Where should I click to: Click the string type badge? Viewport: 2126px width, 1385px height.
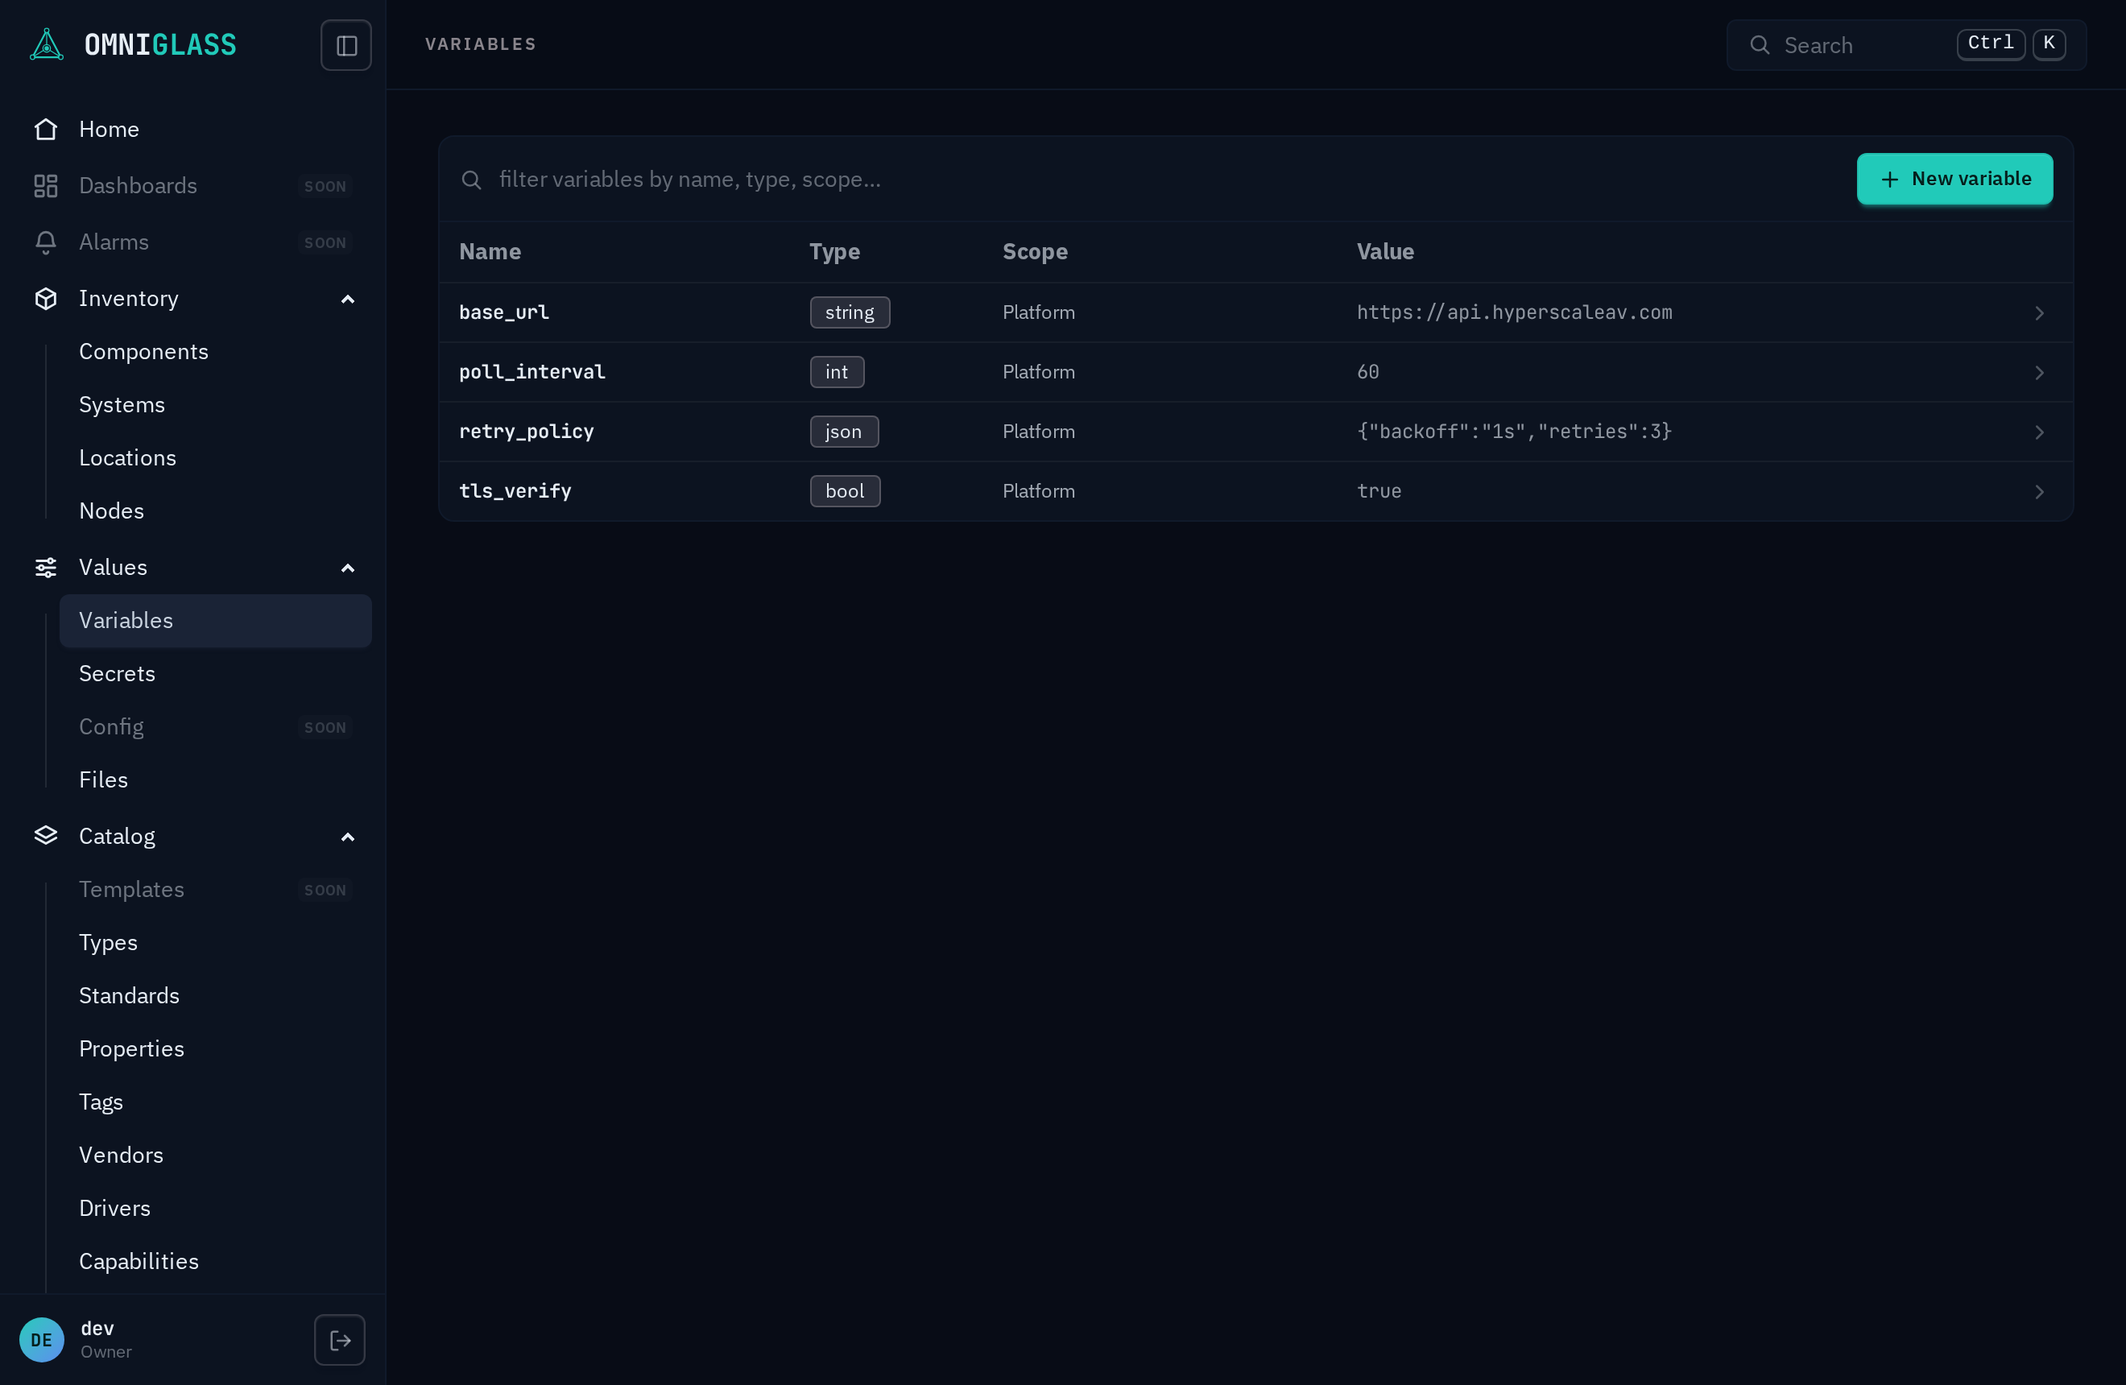pos(850,312)
